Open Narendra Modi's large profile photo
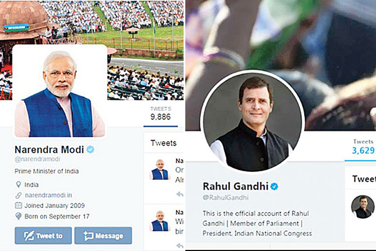Image resolution: width=376 pixels, height=251 pixels. pos(60,91)
